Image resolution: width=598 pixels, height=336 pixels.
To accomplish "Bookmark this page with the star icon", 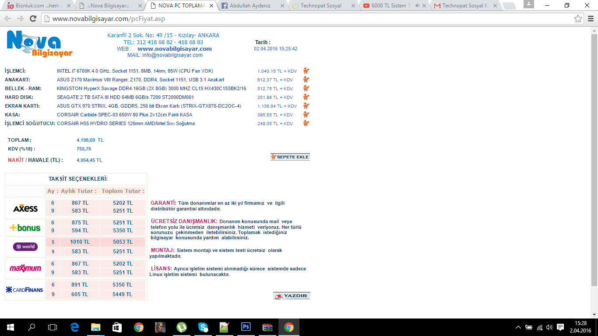I will [578, 19].
